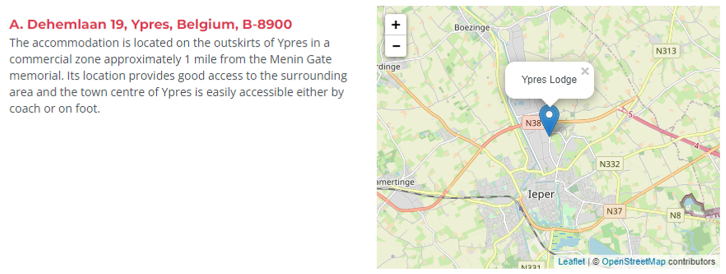The width and height of the screenshot is (726, 274).
Task: Open the Leaflet attribution link
Action: coord(571,262)
